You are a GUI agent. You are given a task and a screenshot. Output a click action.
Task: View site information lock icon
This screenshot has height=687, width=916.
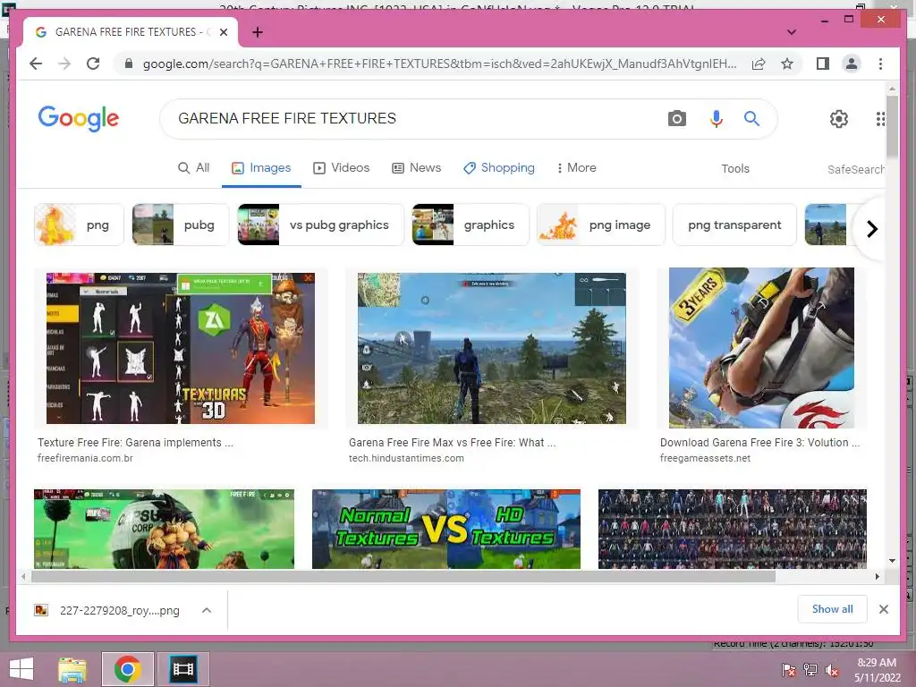(x=129, y=64)
